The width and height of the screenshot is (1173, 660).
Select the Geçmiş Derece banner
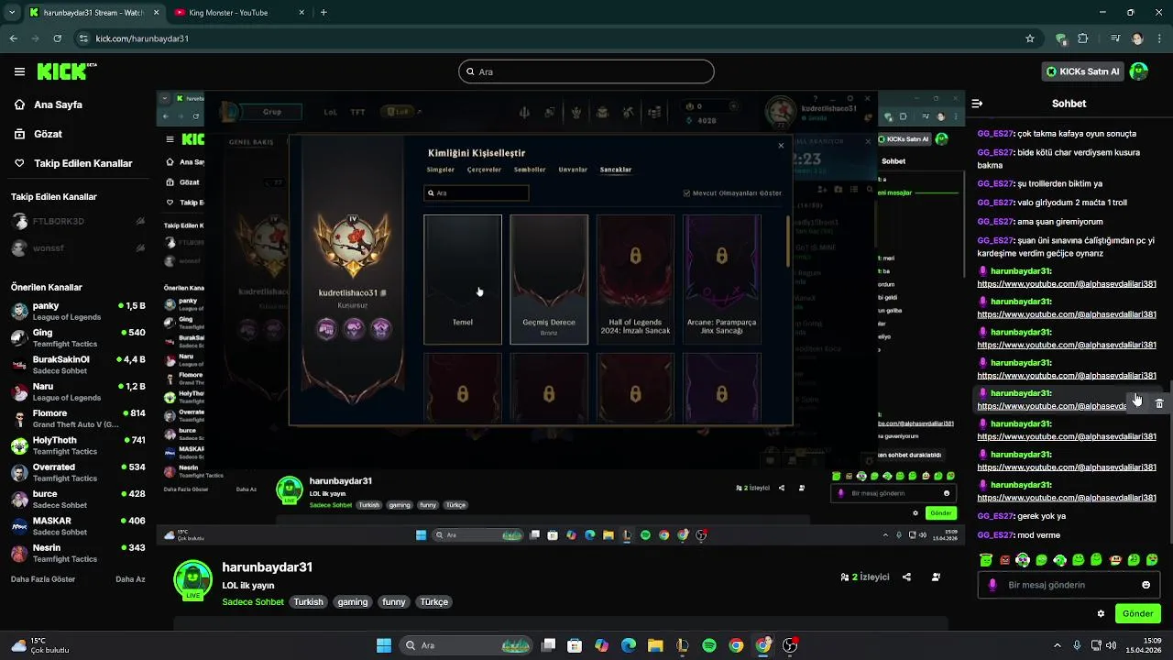click(549, 280)
